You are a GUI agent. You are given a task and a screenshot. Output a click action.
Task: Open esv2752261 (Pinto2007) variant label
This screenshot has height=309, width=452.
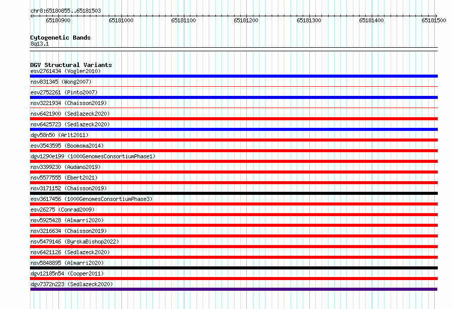(x=64, y=92)
